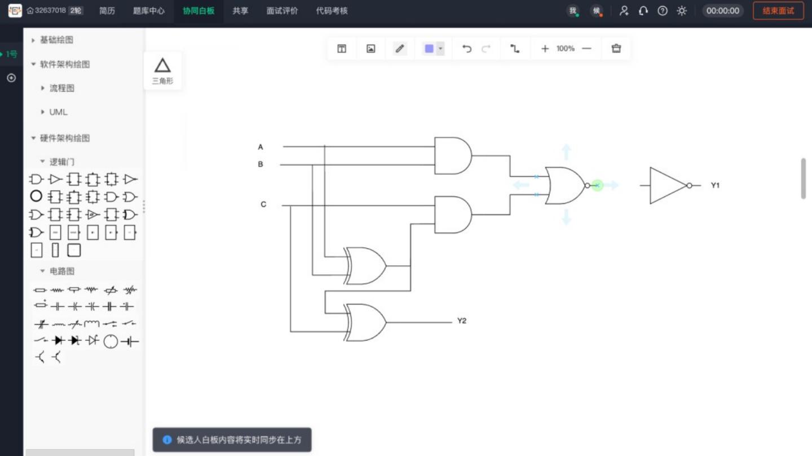Open the fill color dropdown arrow
Image resolution: width=812 pixels, height=456 pixels.
[x=440, y=49]
